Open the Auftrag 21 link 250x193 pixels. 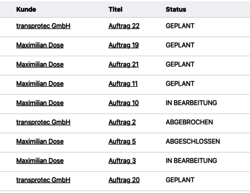tap(124, 65)
